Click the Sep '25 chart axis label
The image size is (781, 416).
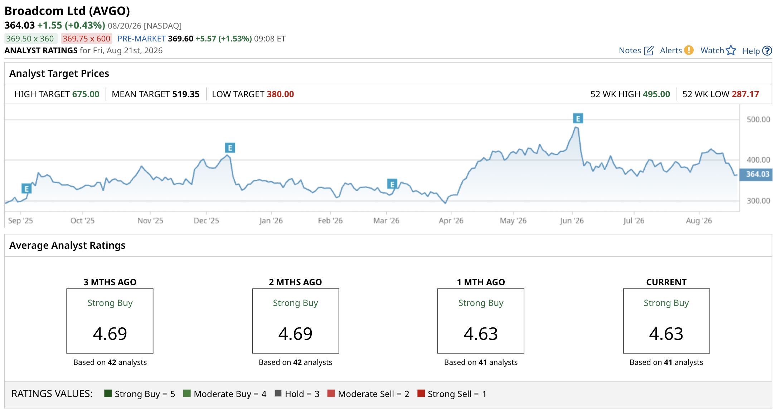point(20,221)
